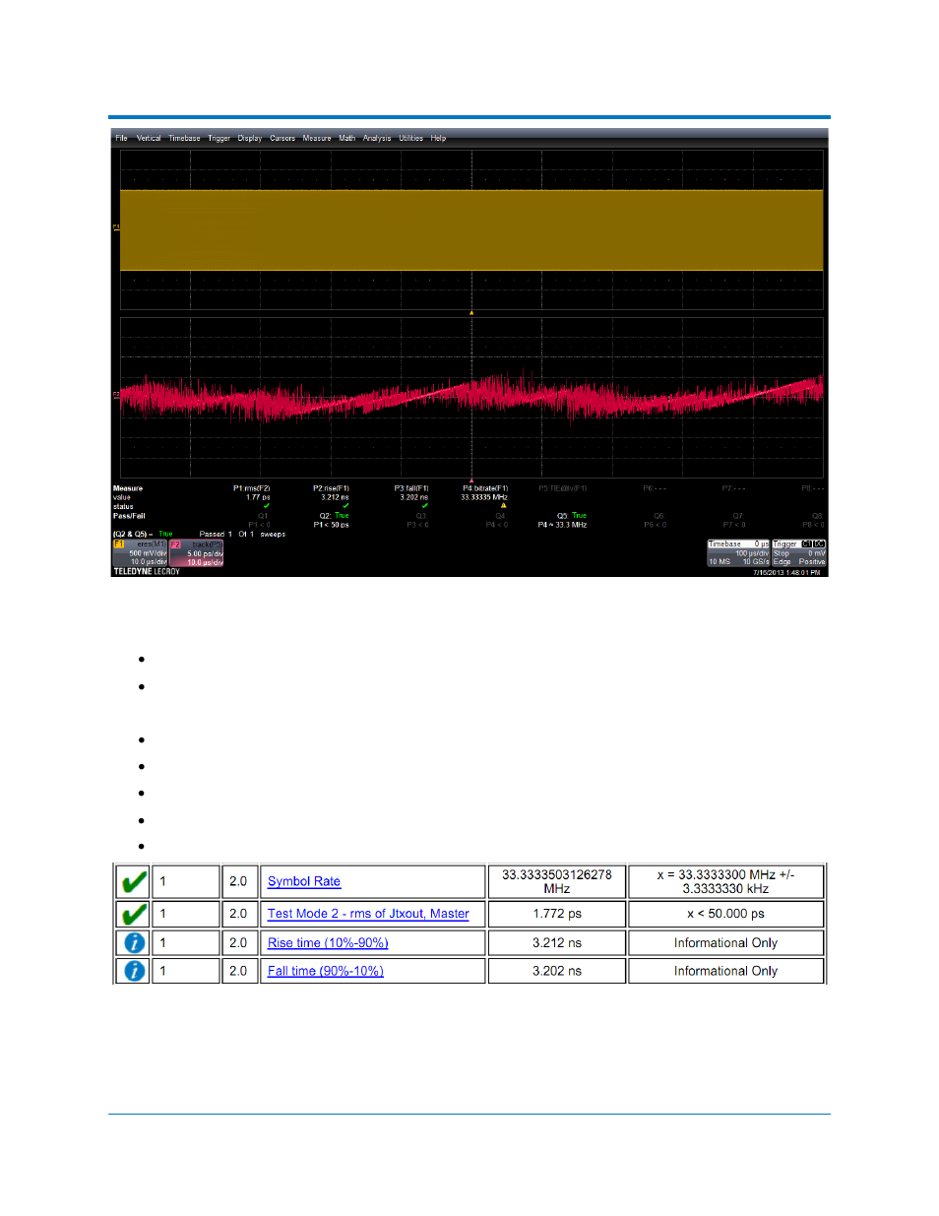The width and height of the screenshot is (939, 1216).
Task: Click the green checkmark beside Symbol Rate
Action: point(134,881)
